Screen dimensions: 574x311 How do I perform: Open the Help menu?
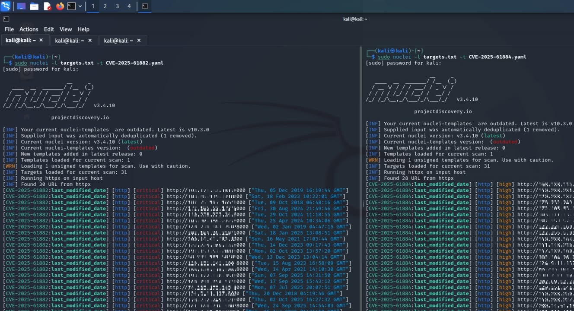pos(83,29)
